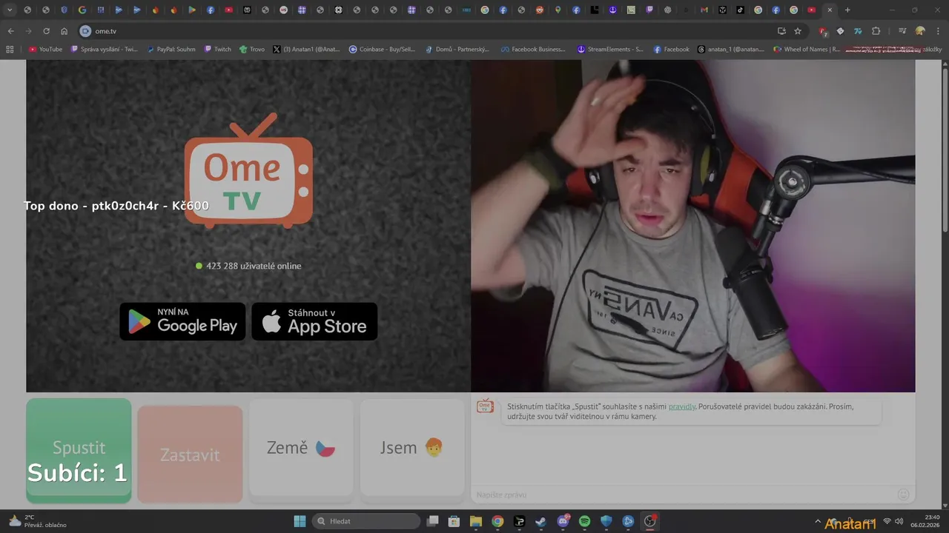The height and width of the screenshot is (533, 949).
Task: Open Steam from the taskbar
Action: click(540, 521)
